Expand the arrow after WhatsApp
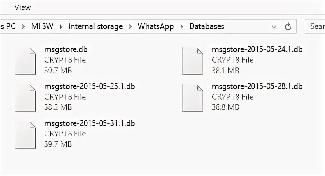Viewport: 325px width, 176px height. [x=182, y=27]
